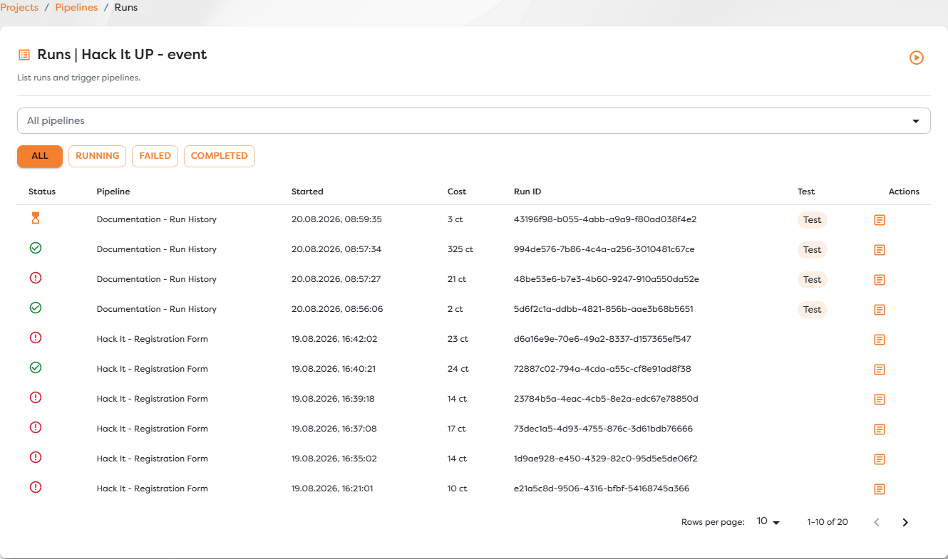Click the Status column header
Viewport: 948px width, 559px height.
pyautogui.click(x=42, y=192)
